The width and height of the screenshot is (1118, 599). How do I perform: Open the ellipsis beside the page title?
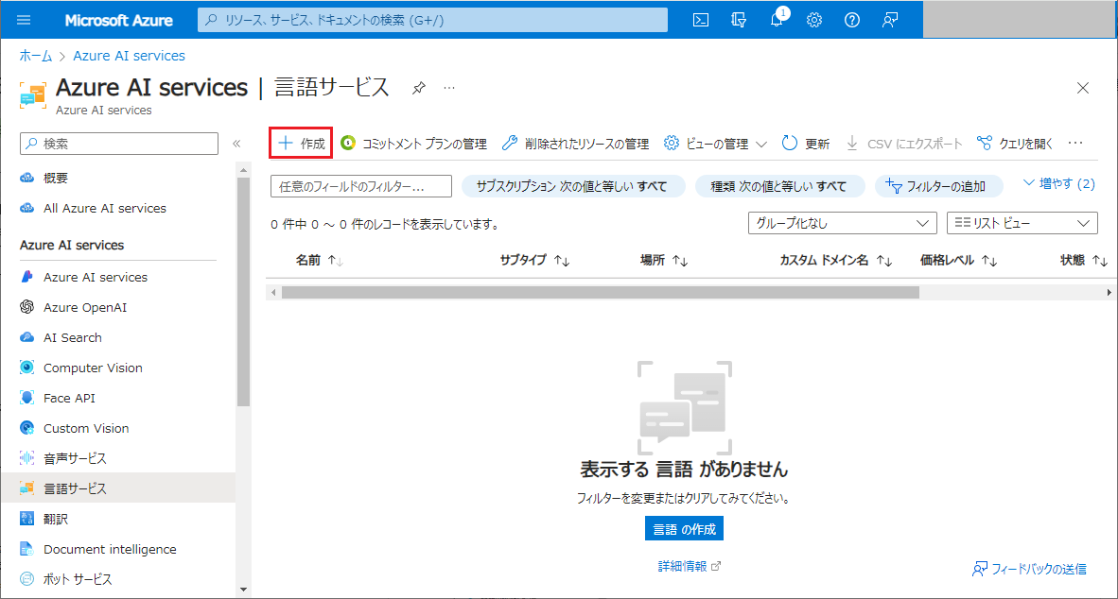449,88
